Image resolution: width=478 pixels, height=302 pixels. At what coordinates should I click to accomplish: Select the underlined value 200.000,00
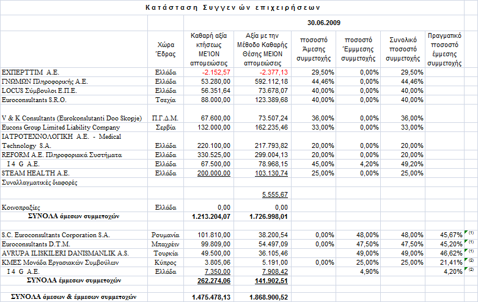[x=214, y=173]
